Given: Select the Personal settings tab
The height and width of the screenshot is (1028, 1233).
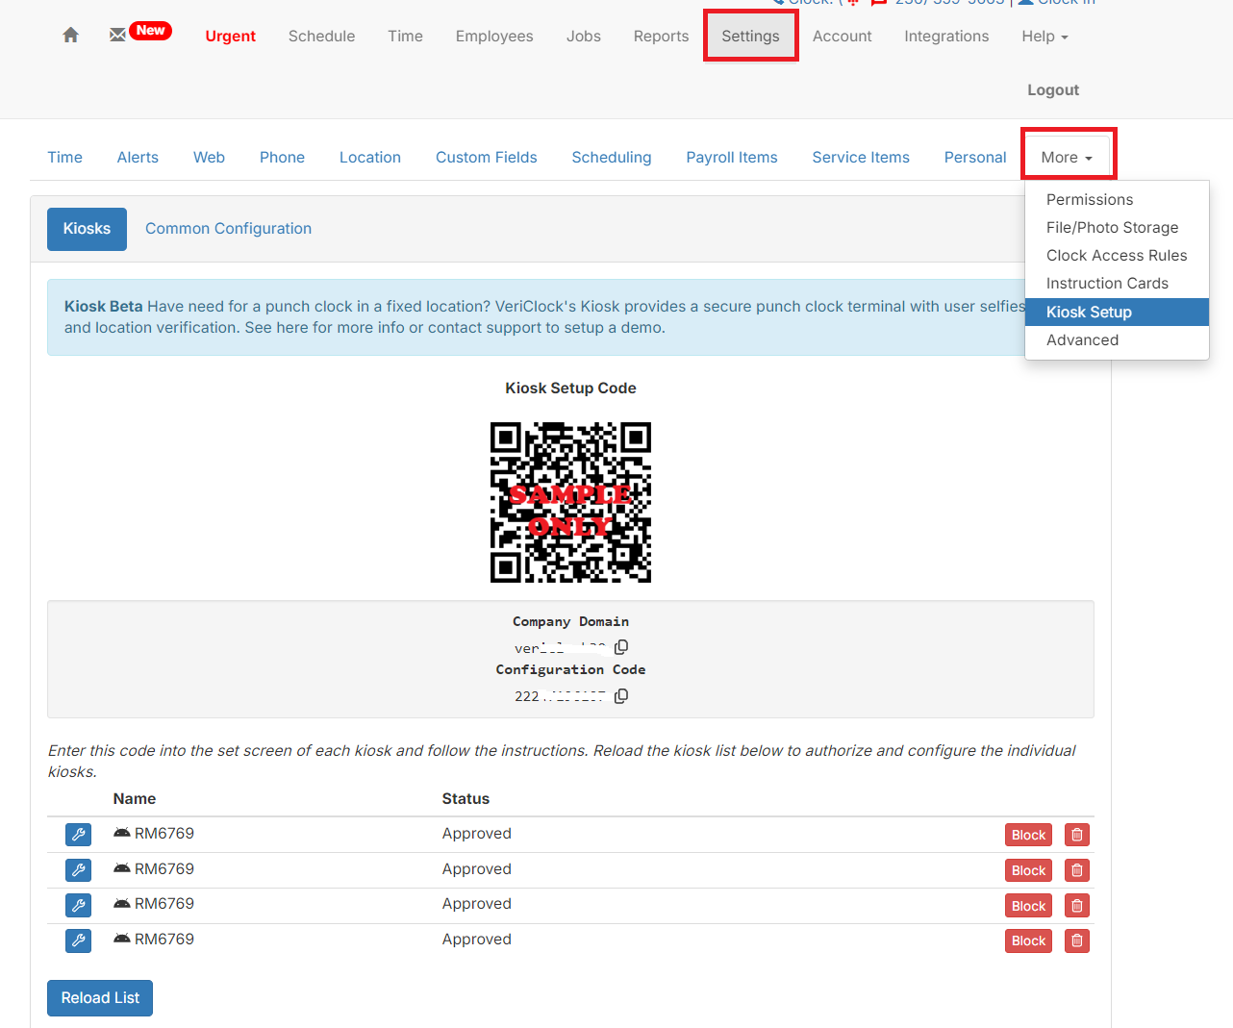Looking at the screenshot, I should [975, 158].
